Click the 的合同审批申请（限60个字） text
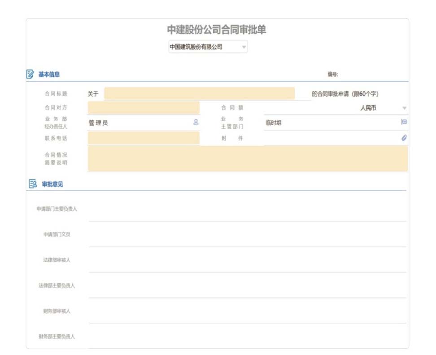436x355 pixels. (345, 94)
